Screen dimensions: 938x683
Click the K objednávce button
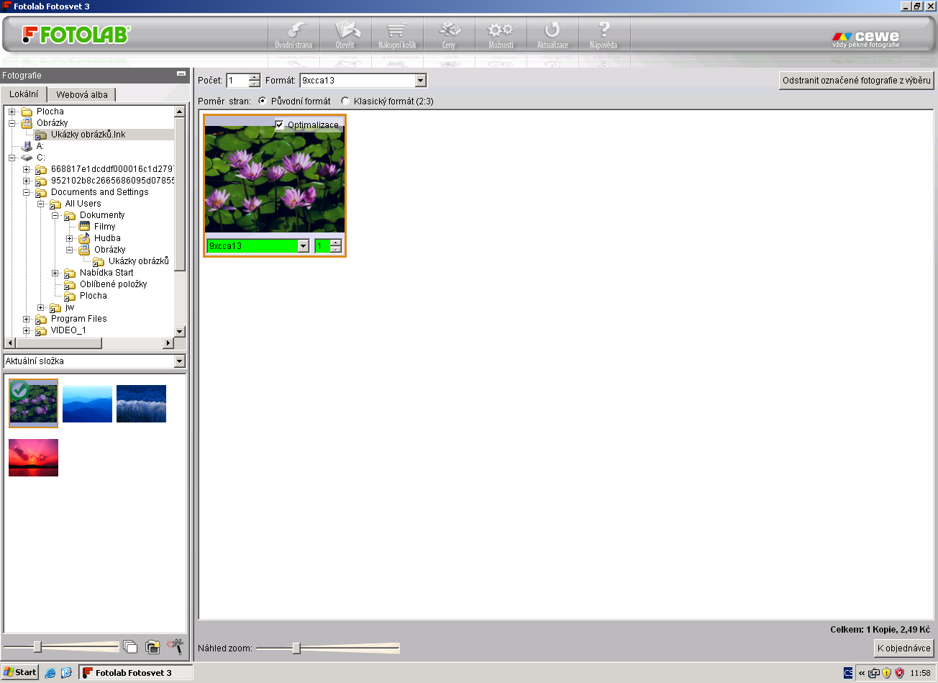[x=904, y=648]
